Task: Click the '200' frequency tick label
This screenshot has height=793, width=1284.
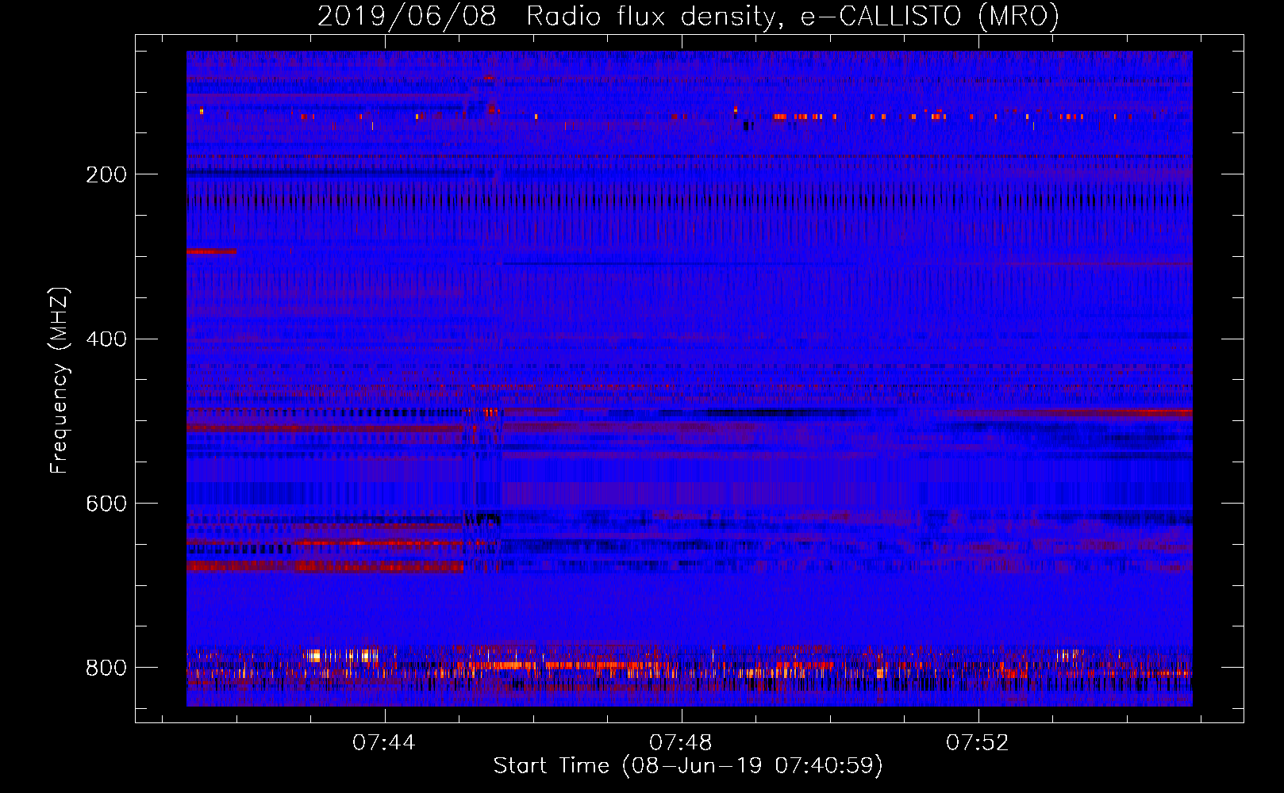Action: tap(106, 174)
